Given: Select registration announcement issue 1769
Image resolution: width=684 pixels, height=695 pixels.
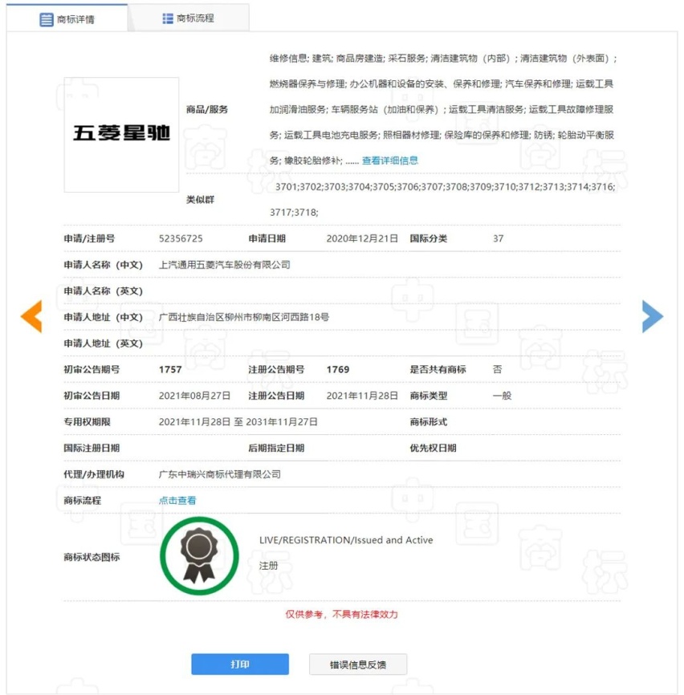Looking at the screenshot, I should 338,369.
